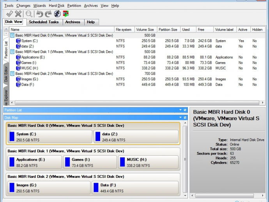Collapse Basic MBR Hard Disk 1 tree node
The width and height of the screenshot is (269, 202).
pyautogui.click(x=12, y=52)
